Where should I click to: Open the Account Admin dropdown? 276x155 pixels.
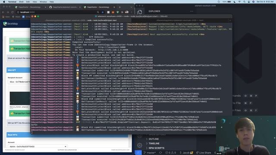tap(38, 146)
